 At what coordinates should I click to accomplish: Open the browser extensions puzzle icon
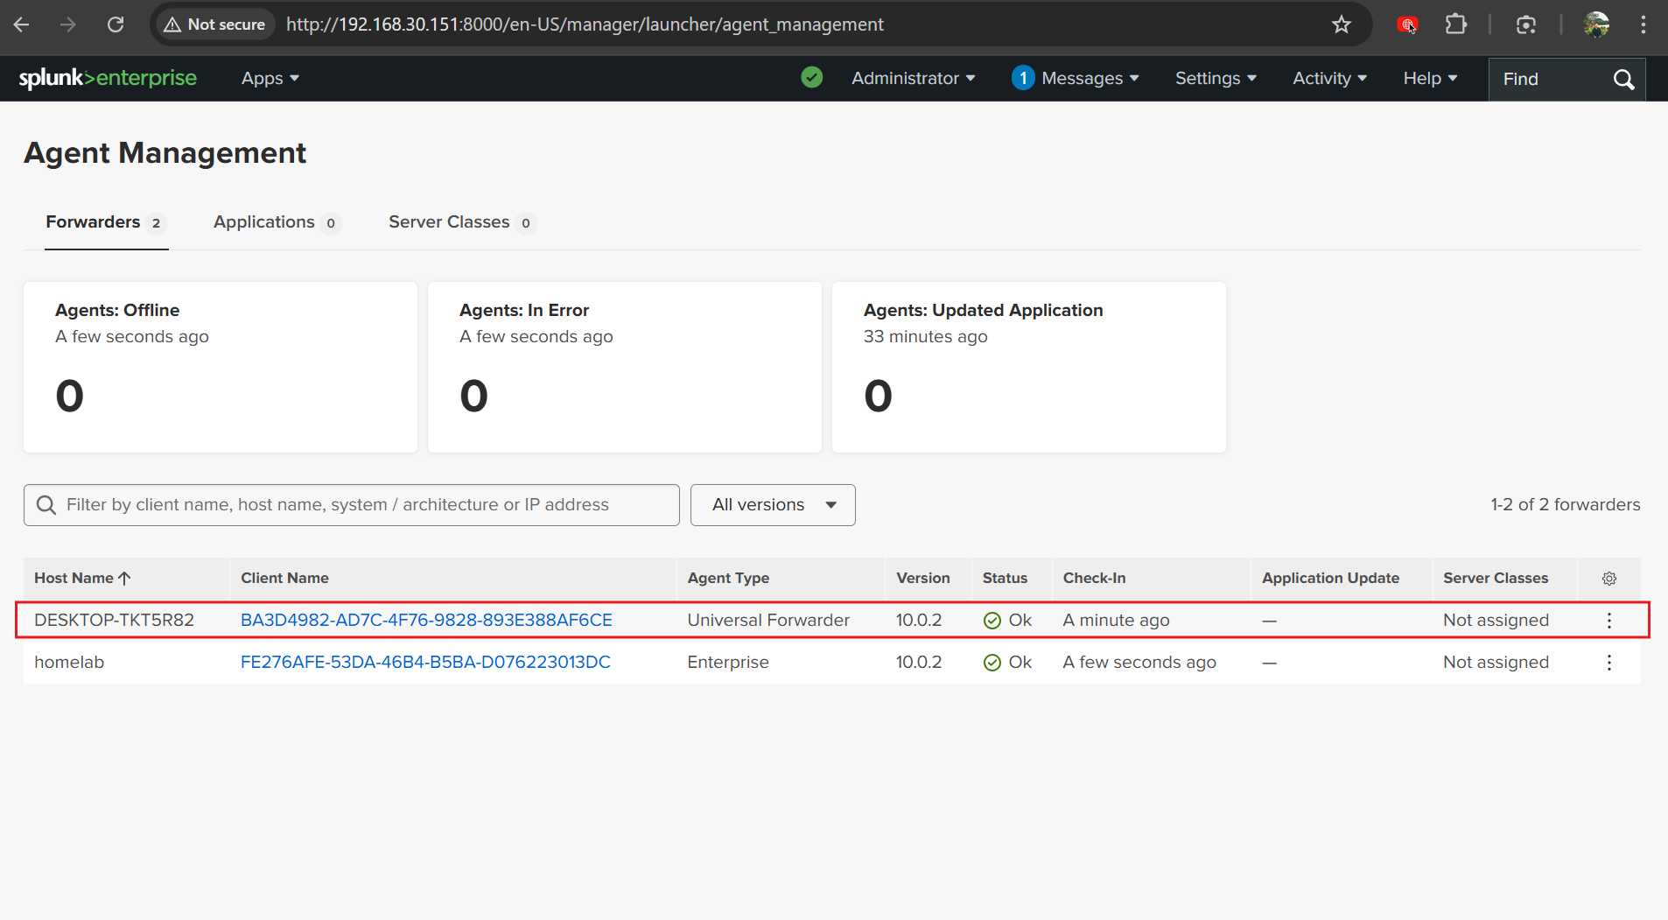[x=1455, y=25]
